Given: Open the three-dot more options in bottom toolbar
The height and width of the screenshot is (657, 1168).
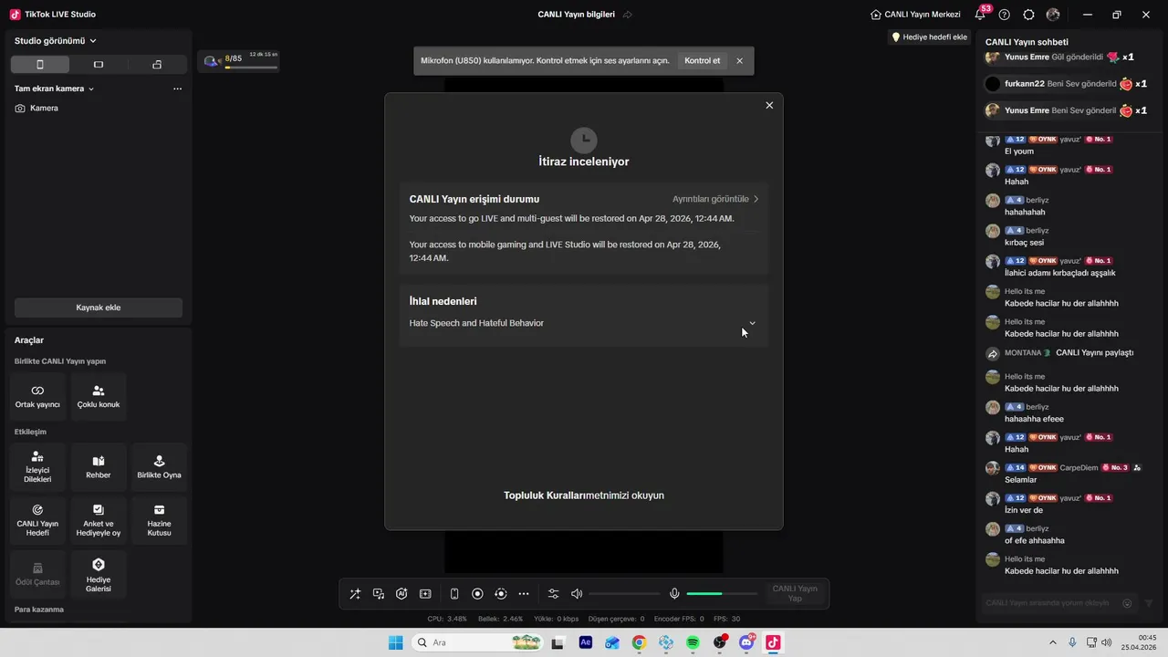Looking at the screenshot, I should click(x=524, y=594).
